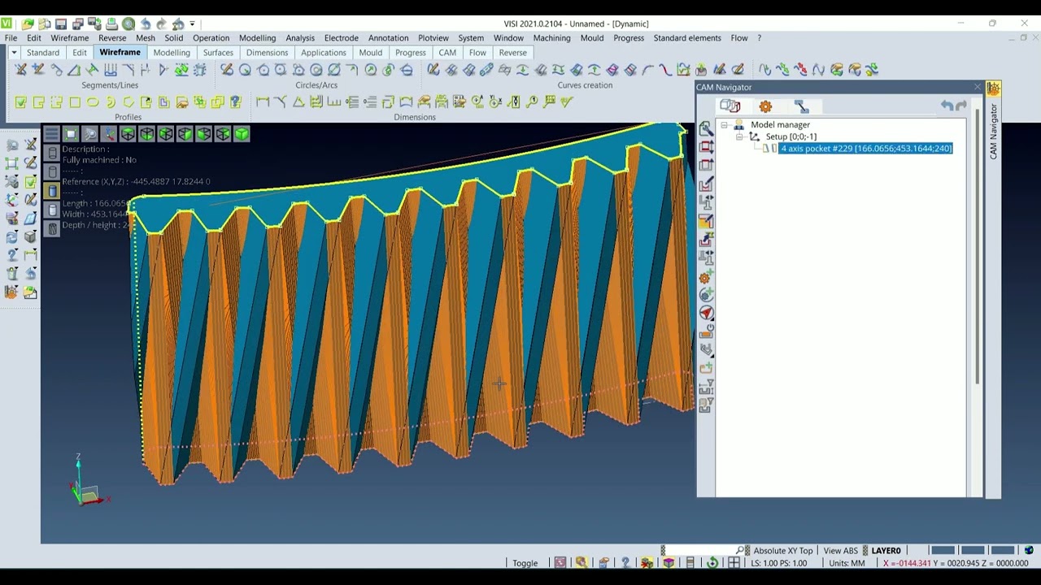Screen dimensions: 1041x585
Task: Click the green refresh icon in status bar
Action: 712,563
